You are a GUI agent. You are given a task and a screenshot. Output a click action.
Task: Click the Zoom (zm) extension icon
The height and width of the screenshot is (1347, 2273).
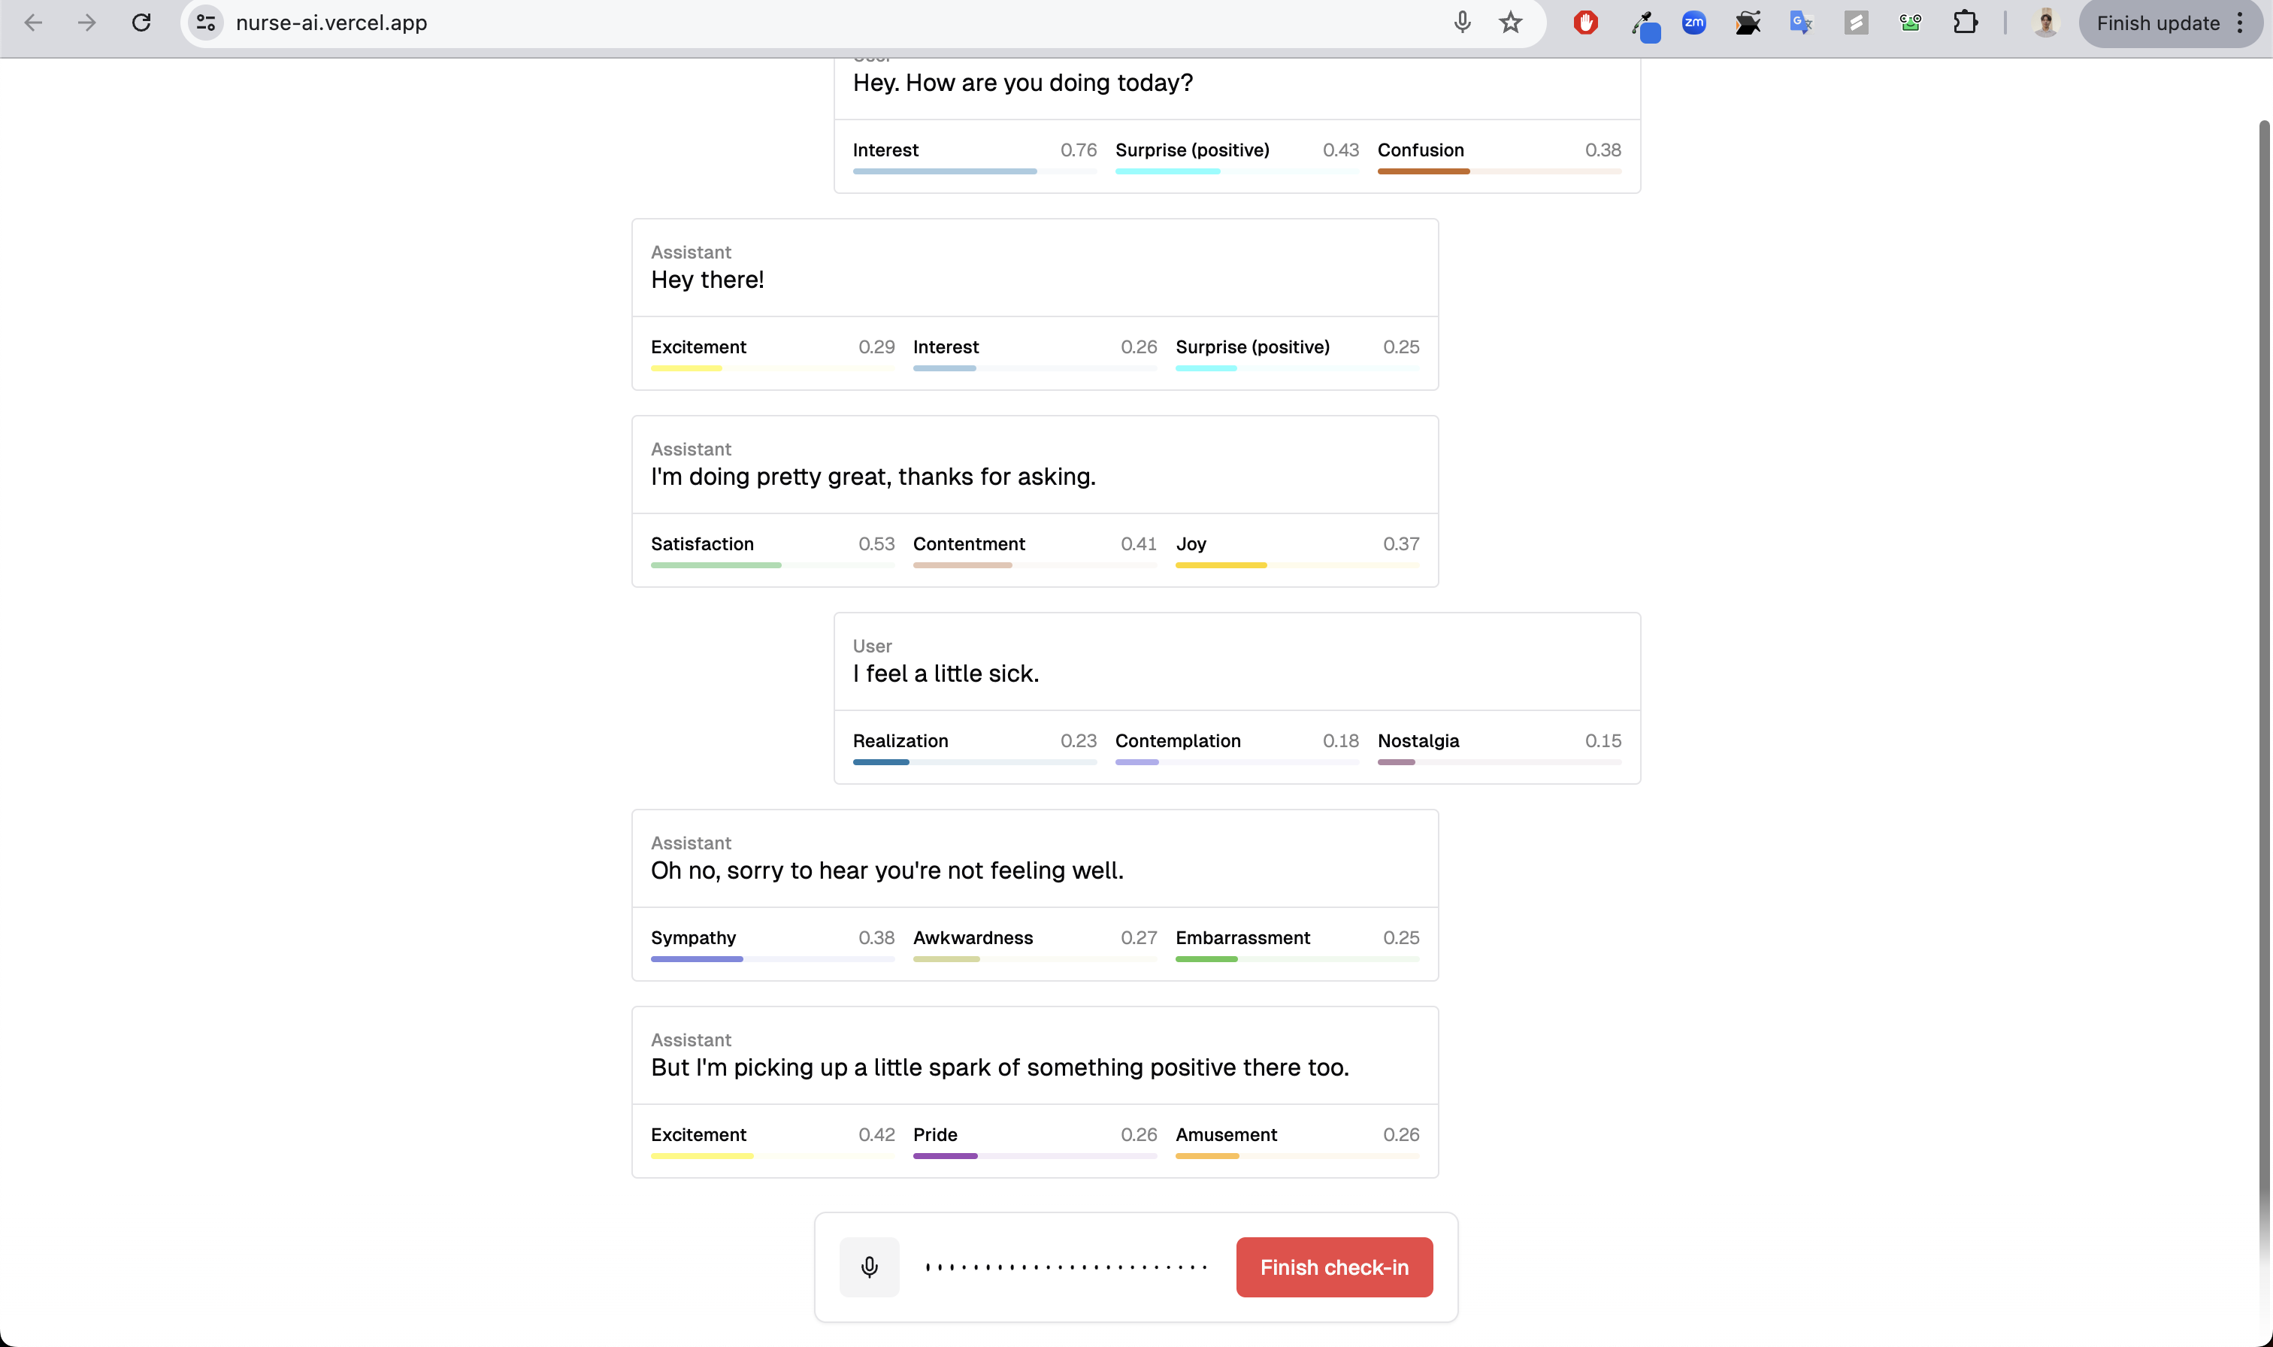(x=1693, y=23)
